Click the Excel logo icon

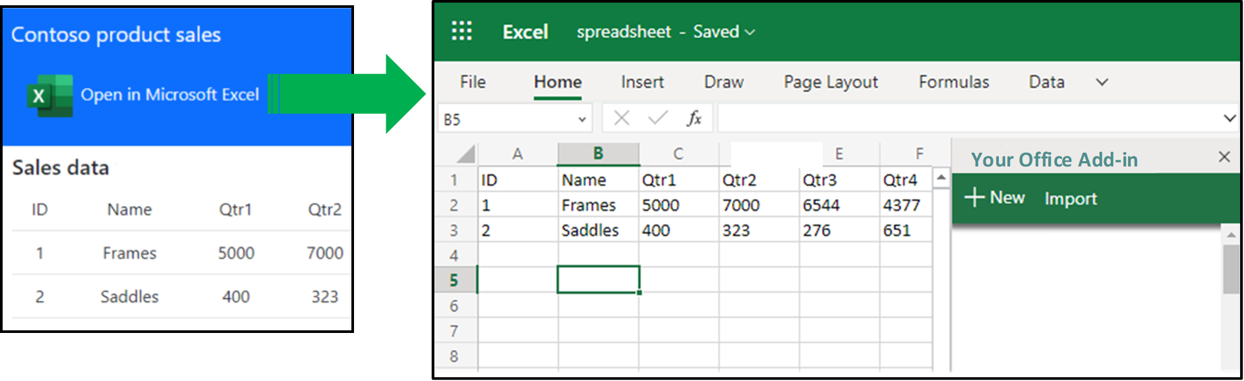point(49,95)
